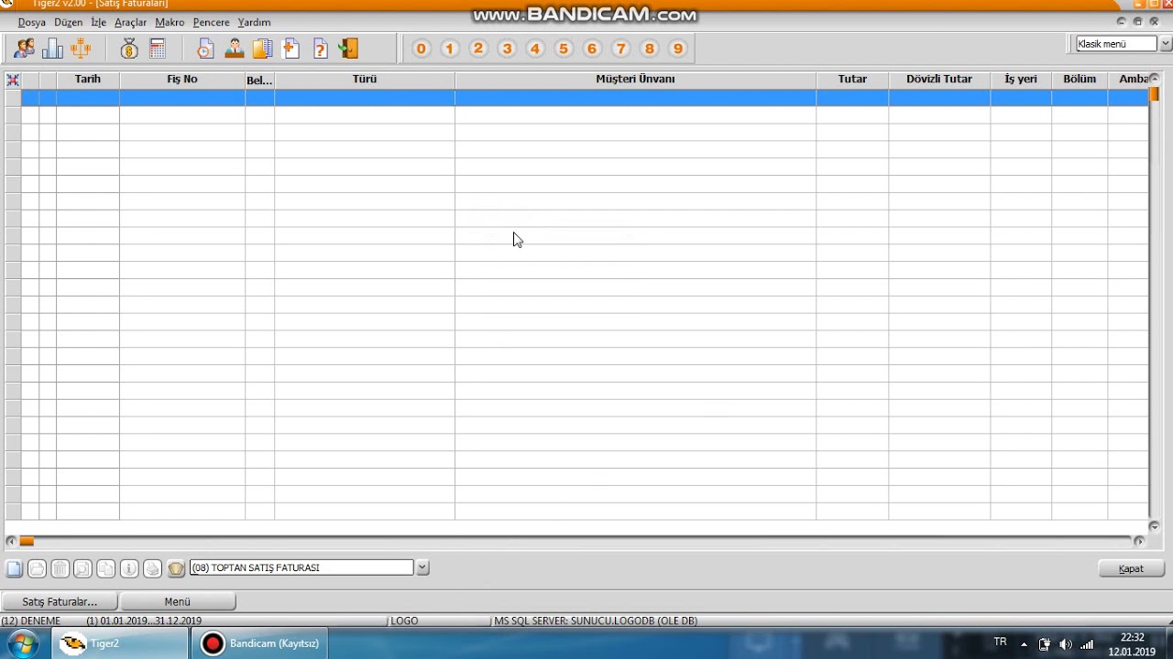The height and width of the screenshot is (659, 1173).
Task: Click the orange number 4 circle button
Action: [x=535, y=49]
